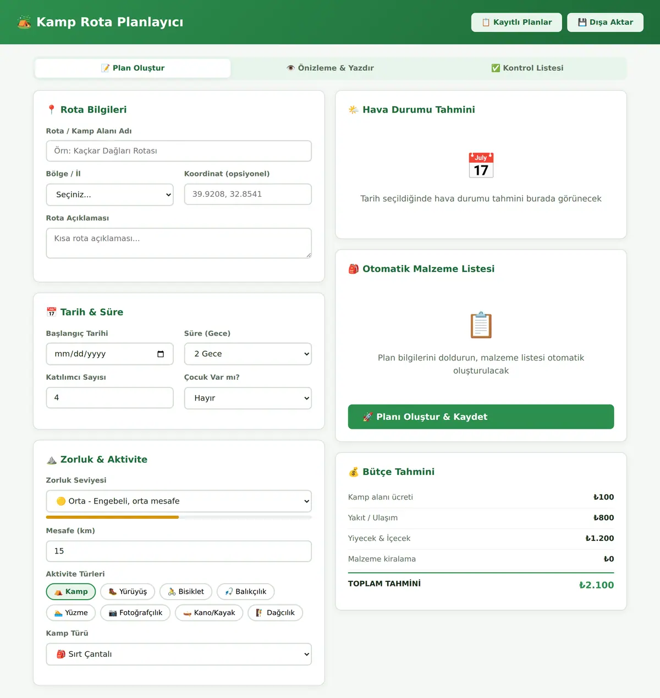Expand the Süre (Gece) dropdown
Image resolution: width=660 pixels, height=698 pixels.
(248, 354)
